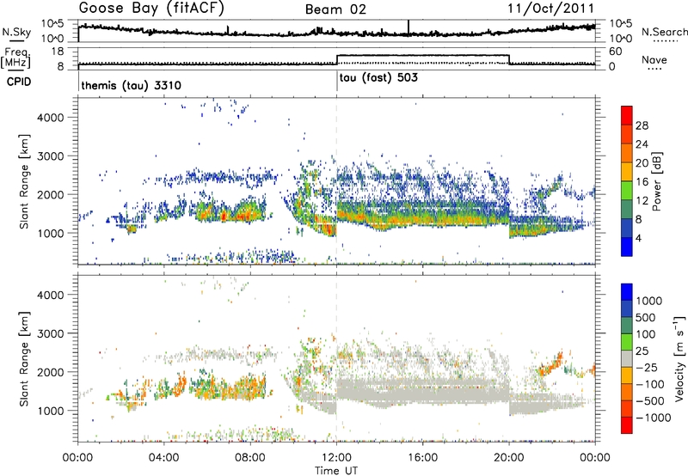Click the '4' label on Power colorbar
Screen dimensions: 688x476
(639, 239)
